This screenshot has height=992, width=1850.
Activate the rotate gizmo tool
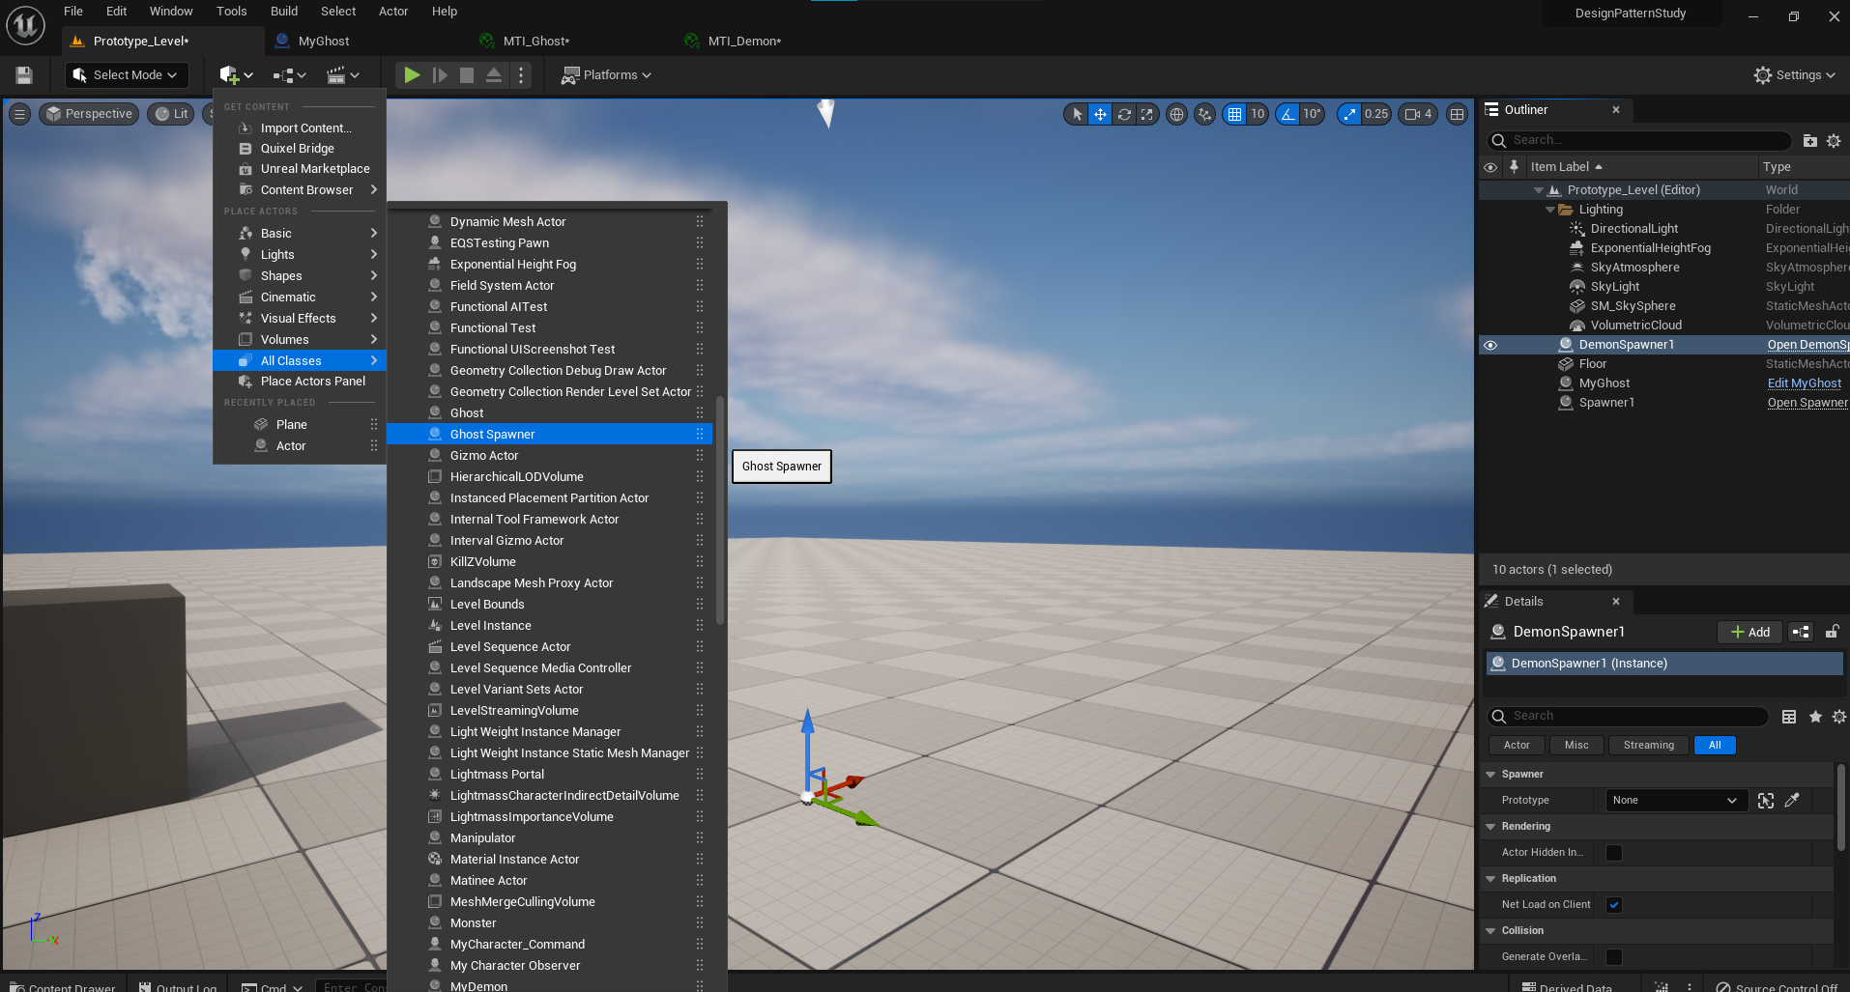pos(1124,114)
